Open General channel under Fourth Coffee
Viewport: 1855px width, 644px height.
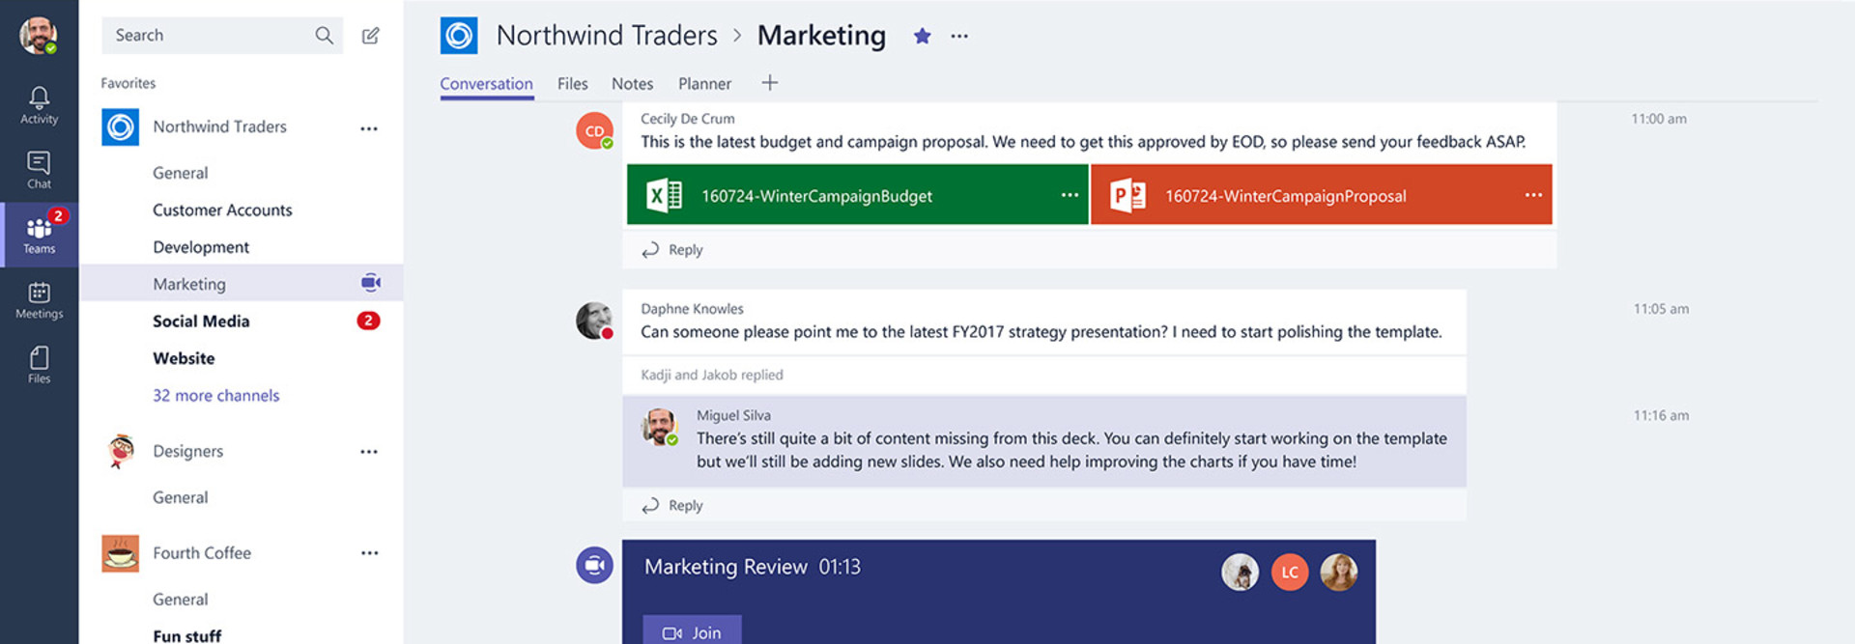coord(180,600)
